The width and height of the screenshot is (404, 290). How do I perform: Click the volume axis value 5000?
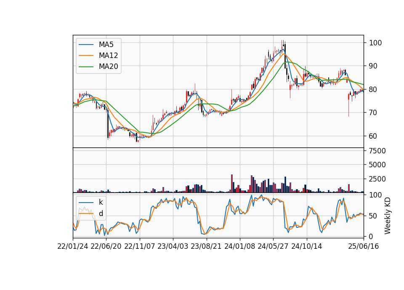point(377,165)
